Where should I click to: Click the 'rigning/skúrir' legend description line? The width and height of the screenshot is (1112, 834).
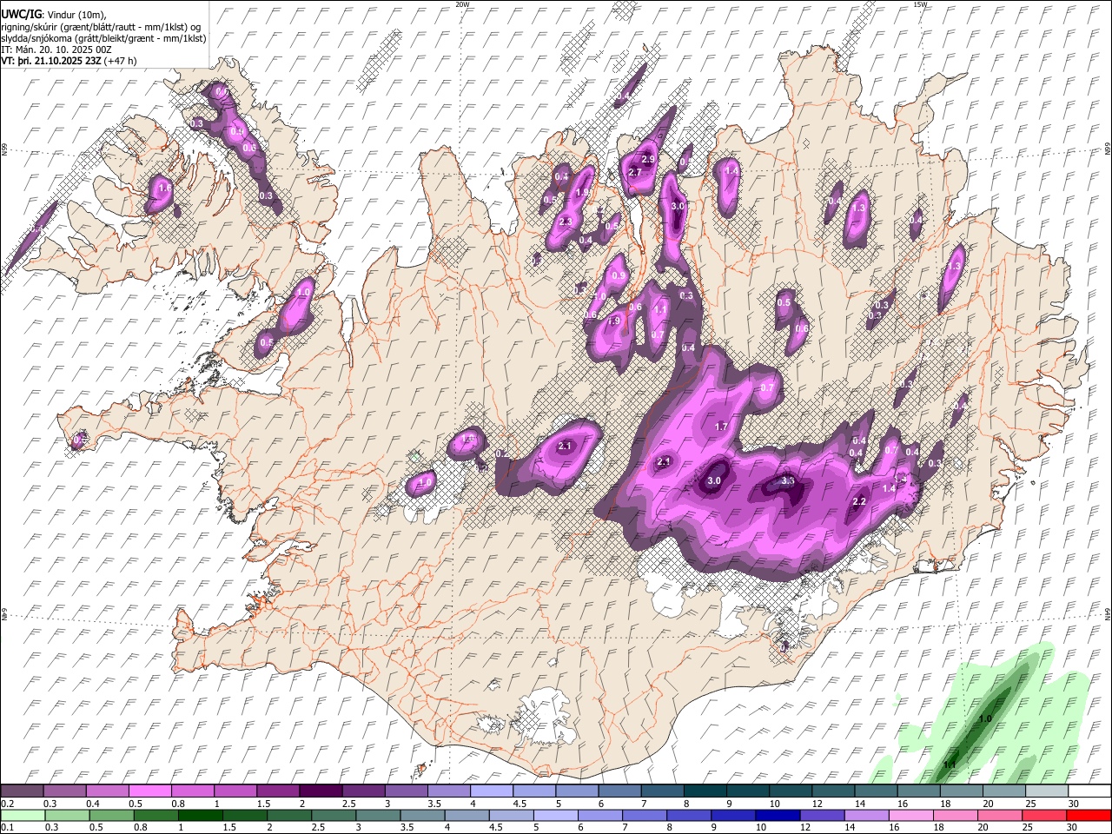point(102,27)
